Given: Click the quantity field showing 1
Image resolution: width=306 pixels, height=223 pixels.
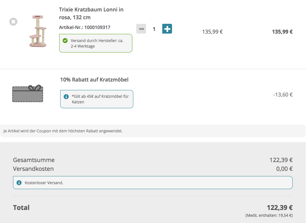Looking at the screenshot, I should 154,29.
